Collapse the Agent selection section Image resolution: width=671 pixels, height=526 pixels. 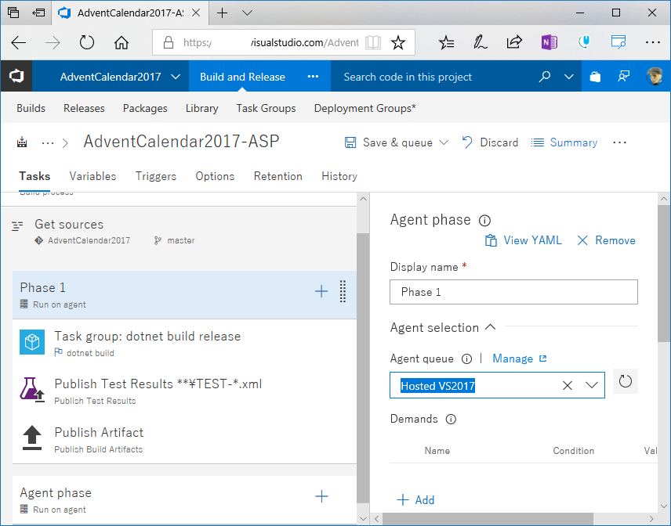[491, 327]
